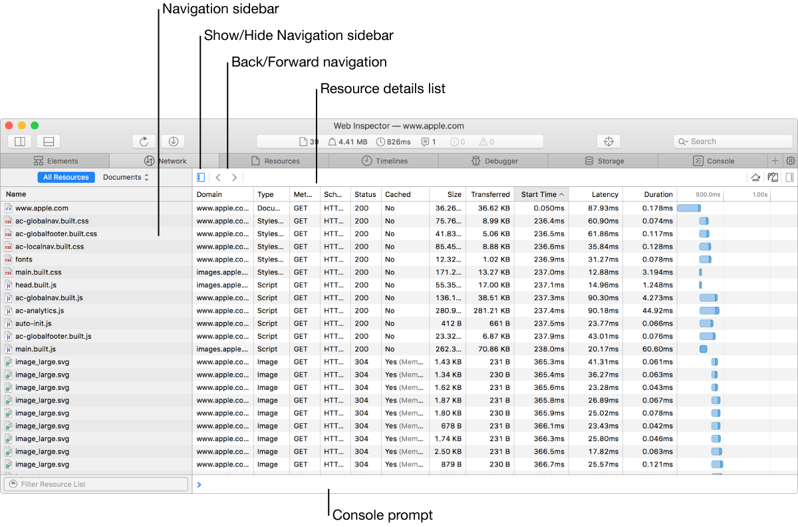This screenshot has width=798, height=527.
Task: Select the fonts resource row
Action: tap(96, 260)
